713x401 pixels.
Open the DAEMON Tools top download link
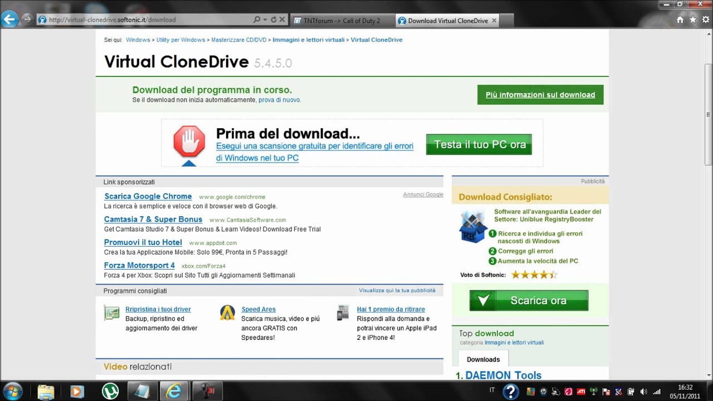point(504,375)
